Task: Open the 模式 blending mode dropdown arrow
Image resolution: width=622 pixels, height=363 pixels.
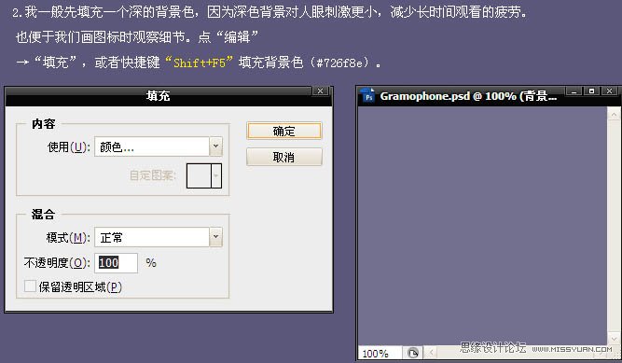Action: pyautogui.click(x=215, y=237)
